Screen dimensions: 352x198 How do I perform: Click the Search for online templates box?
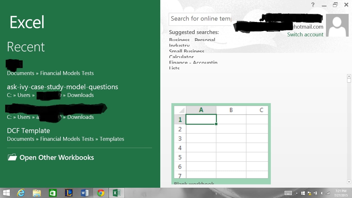tap(200, 19)
